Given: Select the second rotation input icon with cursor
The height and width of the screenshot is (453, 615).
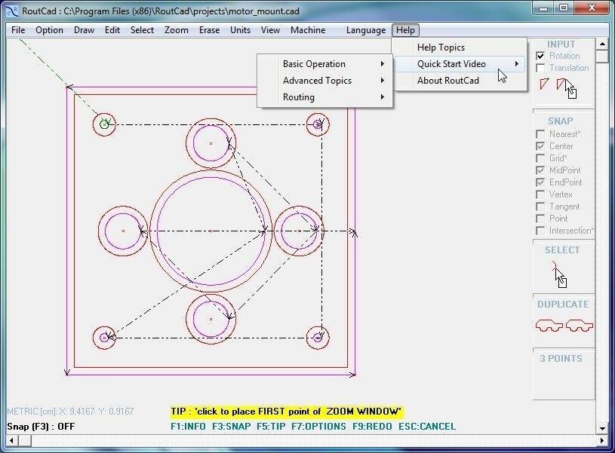Looking at the screenshot, I should point(566,87).
